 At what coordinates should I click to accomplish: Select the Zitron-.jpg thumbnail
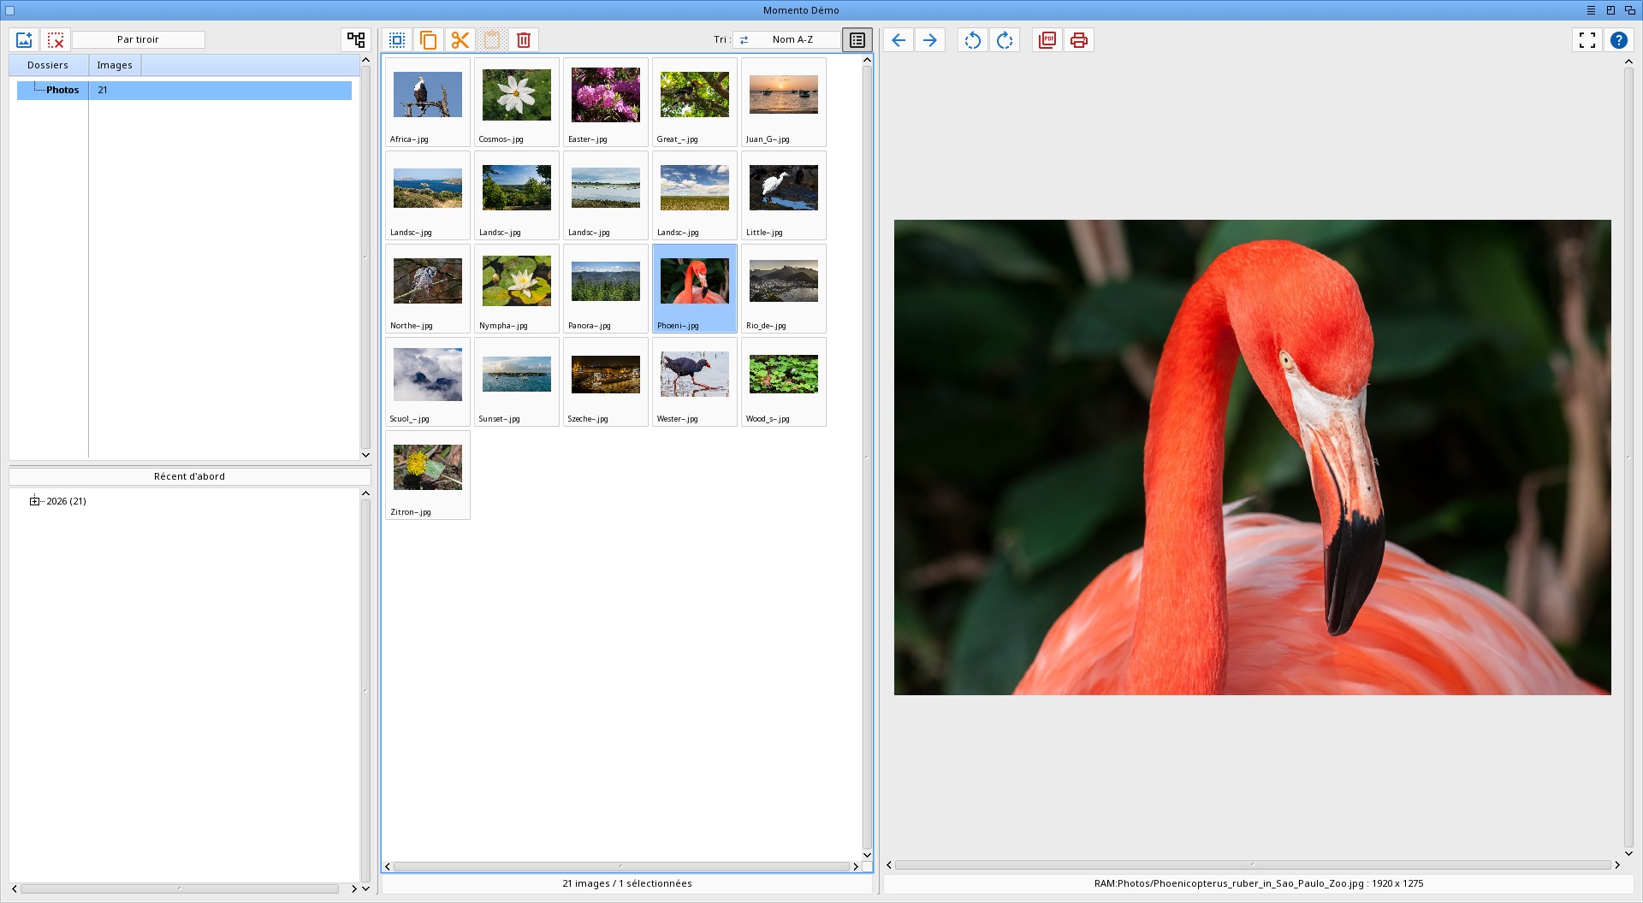(x=428, y=475)
